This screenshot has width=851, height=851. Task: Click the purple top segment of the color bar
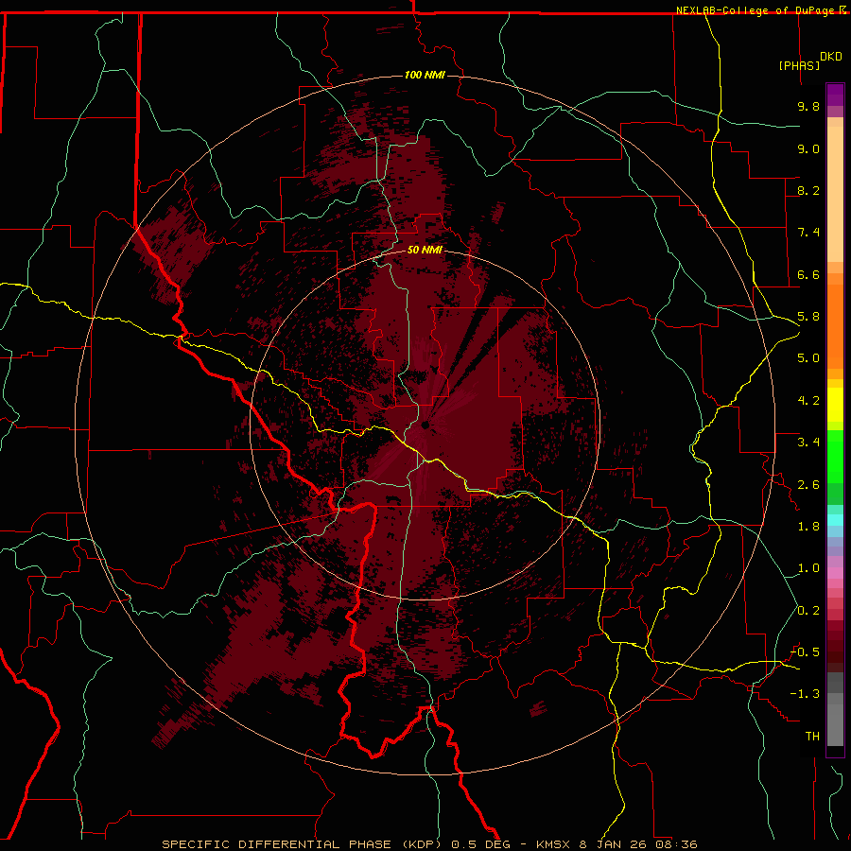point(835,95)
